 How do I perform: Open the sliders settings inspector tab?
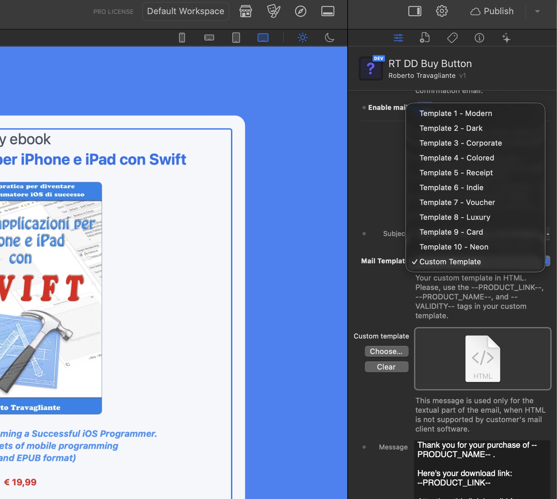click(x=399, y=38)
